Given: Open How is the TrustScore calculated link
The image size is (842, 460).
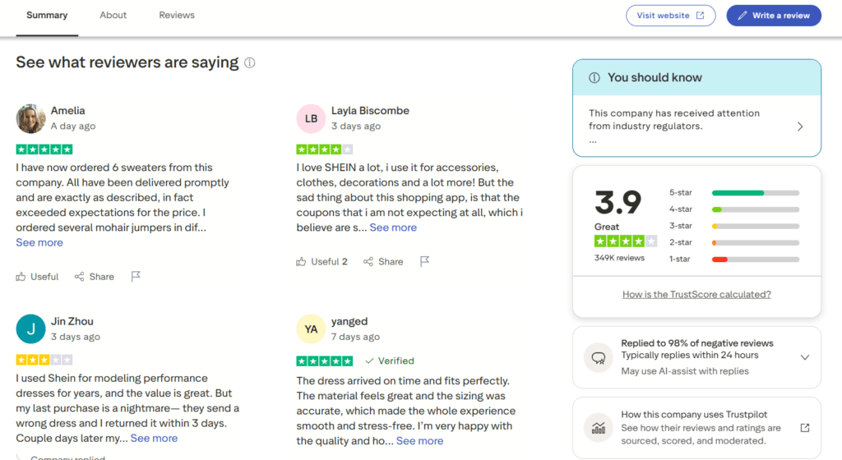Looking at the screenshot, I should (696, 294).
